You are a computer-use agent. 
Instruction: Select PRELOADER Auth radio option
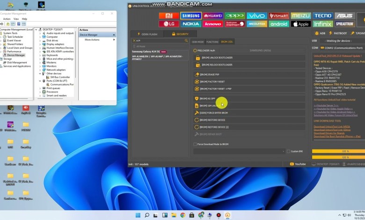195,51
